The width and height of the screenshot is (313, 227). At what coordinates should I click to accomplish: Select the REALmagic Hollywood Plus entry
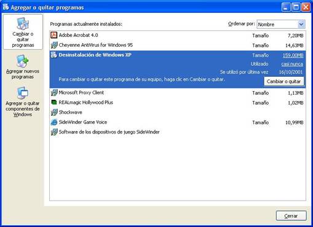85,102
